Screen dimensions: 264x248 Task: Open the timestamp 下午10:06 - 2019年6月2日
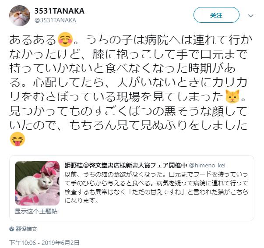(44, 243)
